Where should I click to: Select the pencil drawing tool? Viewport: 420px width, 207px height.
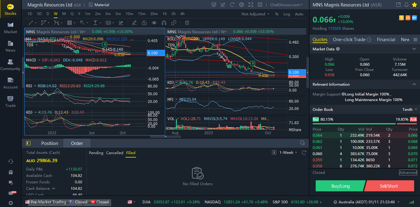point(134,23)
